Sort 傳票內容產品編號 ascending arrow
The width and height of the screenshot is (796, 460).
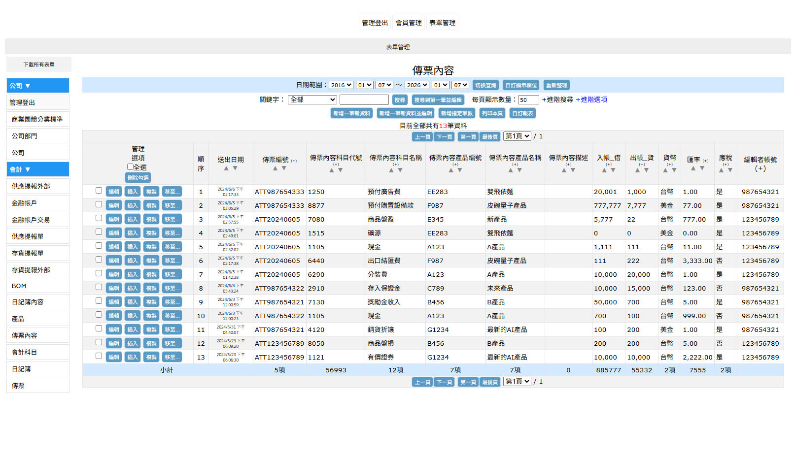[x=451, y=170]
